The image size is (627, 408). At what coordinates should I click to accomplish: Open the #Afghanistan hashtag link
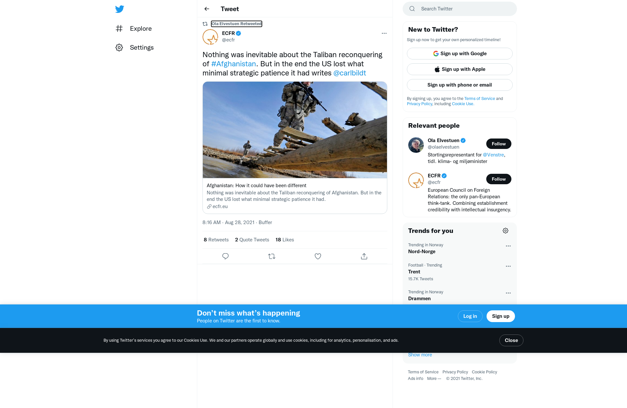[233, 64]
